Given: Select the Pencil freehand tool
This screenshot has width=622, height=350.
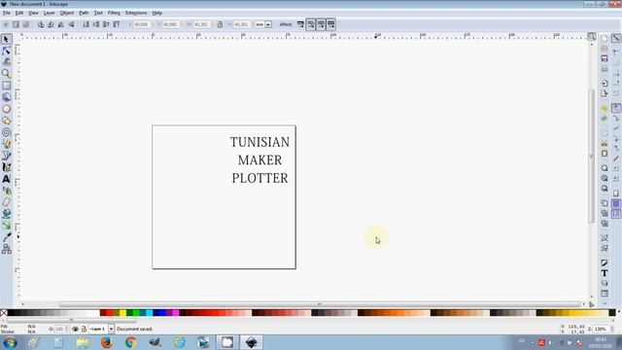Looking at the screenshot, I should point(6,144).
